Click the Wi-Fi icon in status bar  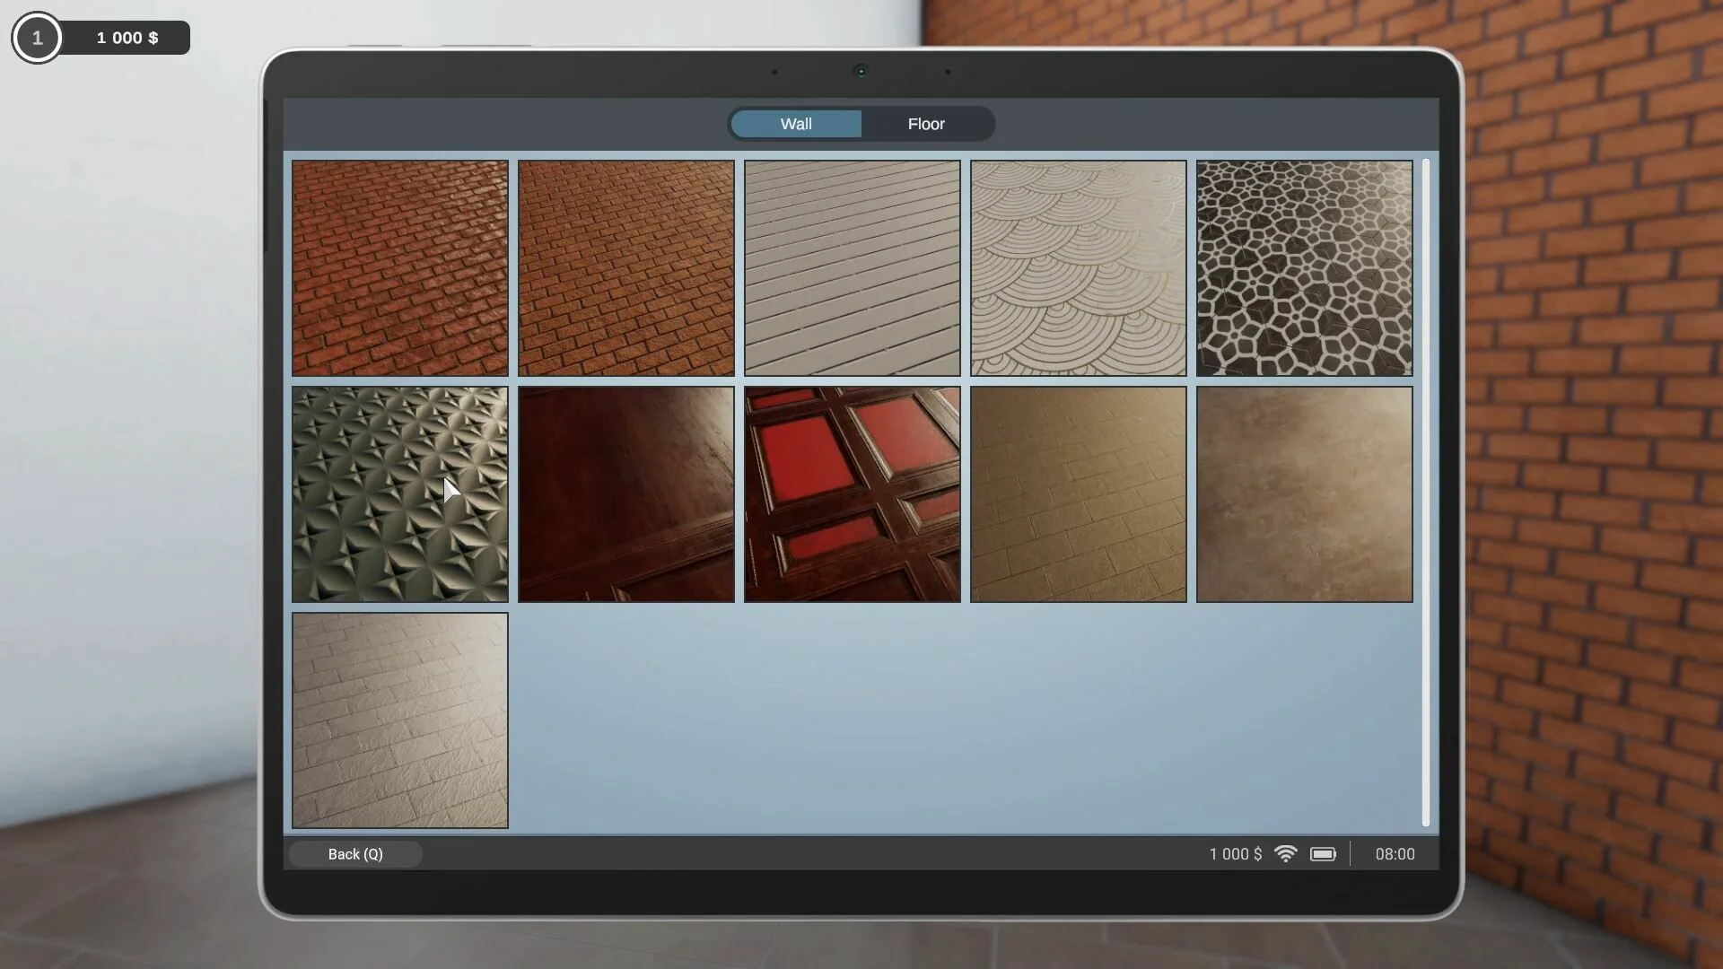tap(1285, 853)
